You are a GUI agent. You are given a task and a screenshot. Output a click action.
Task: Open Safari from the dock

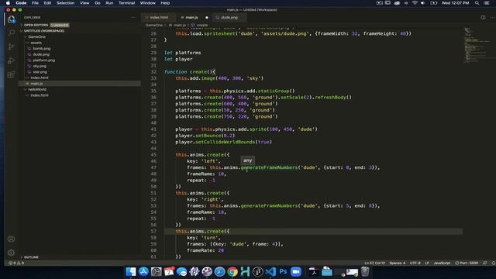pyautogui.click(x=219, y=272)
